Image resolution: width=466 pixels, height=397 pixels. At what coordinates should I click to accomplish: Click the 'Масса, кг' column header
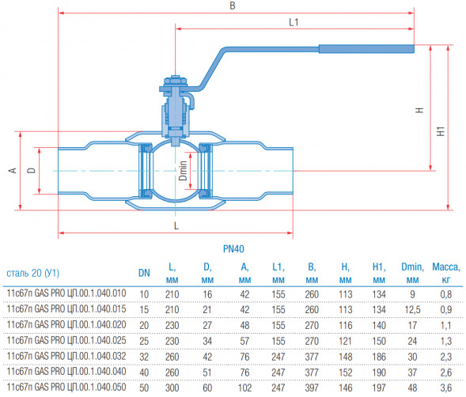pyautogui.click(x=446, y=273)
